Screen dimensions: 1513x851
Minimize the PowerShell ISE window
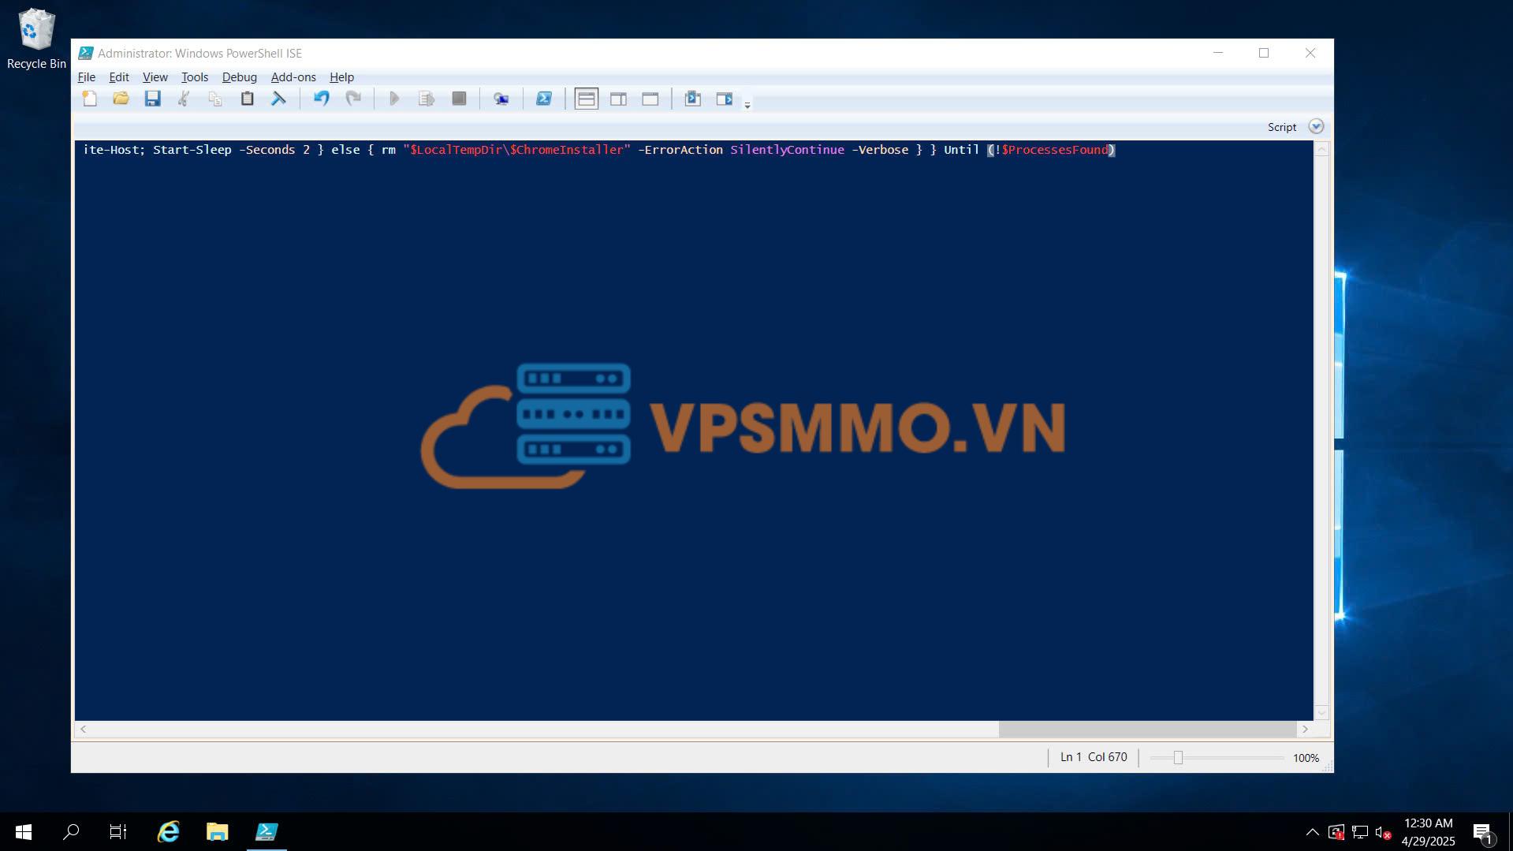[1217, 53]
